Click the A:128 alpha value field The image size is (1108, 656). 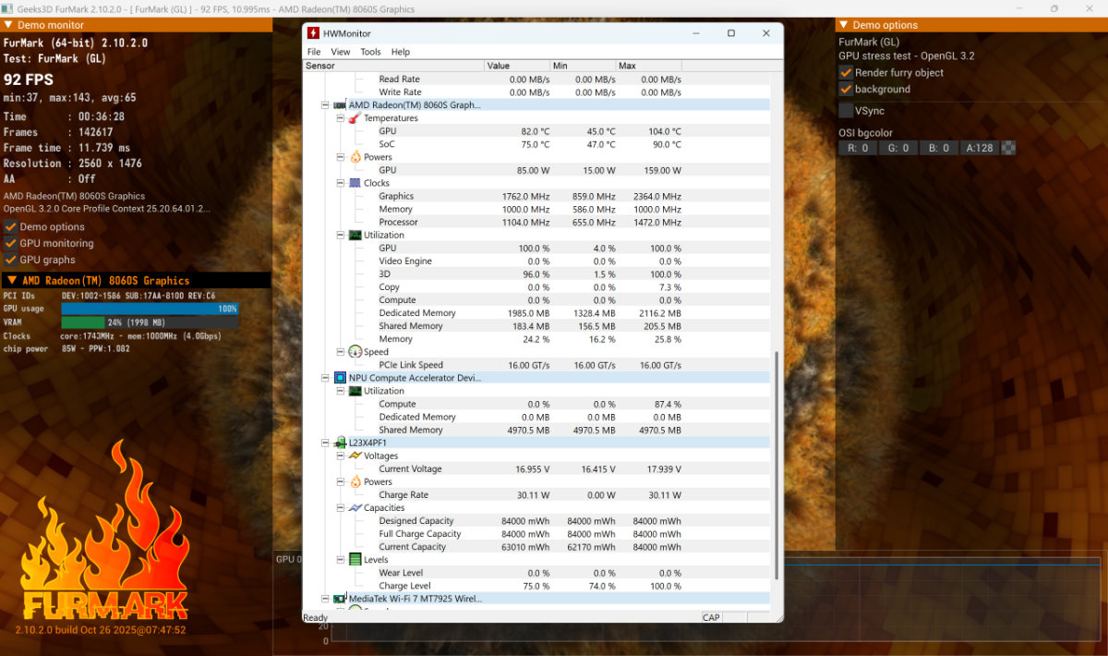tap(980, 148)
